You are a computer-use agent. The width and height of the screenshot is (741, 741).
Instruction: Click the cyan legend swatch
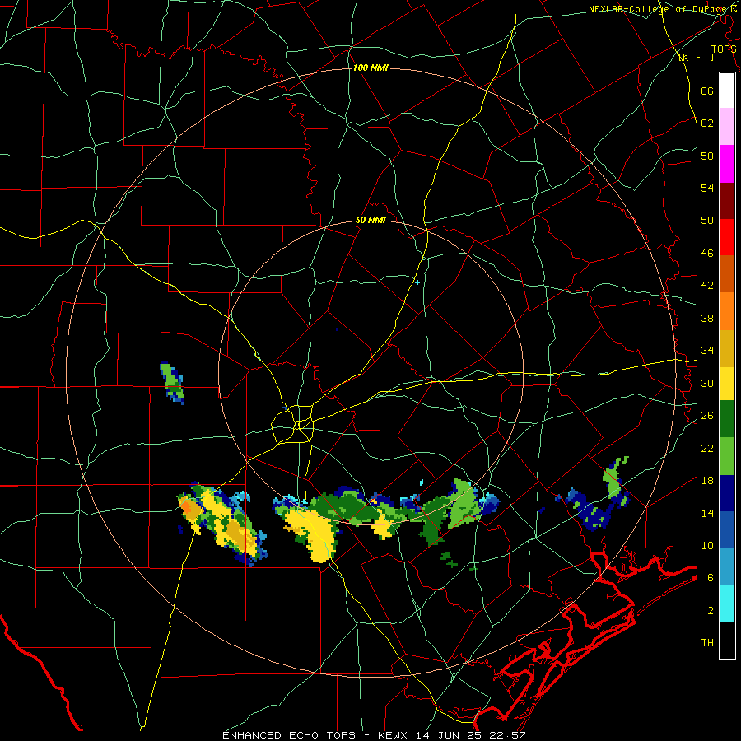click(727, 604)
